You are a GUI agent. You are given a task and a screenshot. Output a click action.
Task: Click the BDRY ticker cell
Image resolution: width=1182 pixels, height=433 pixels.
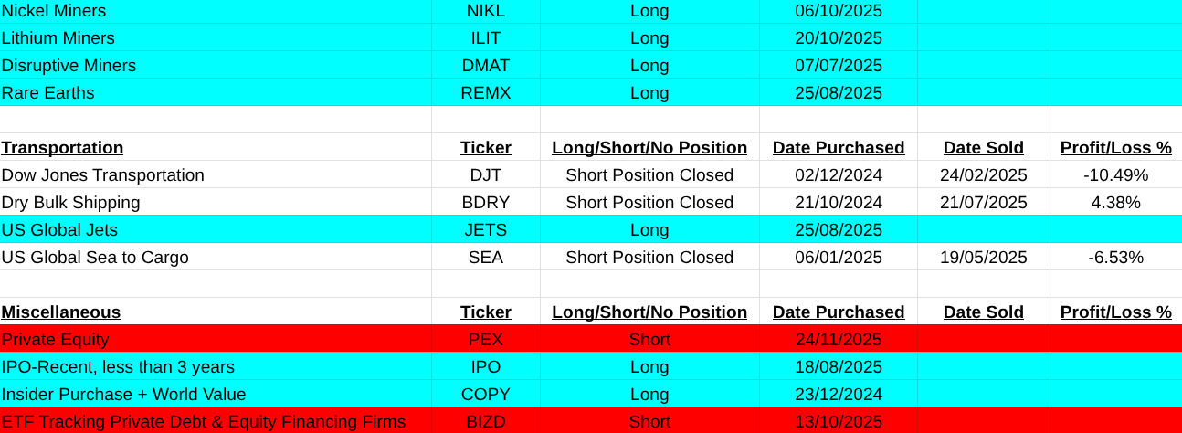click(x=485, y=203)
